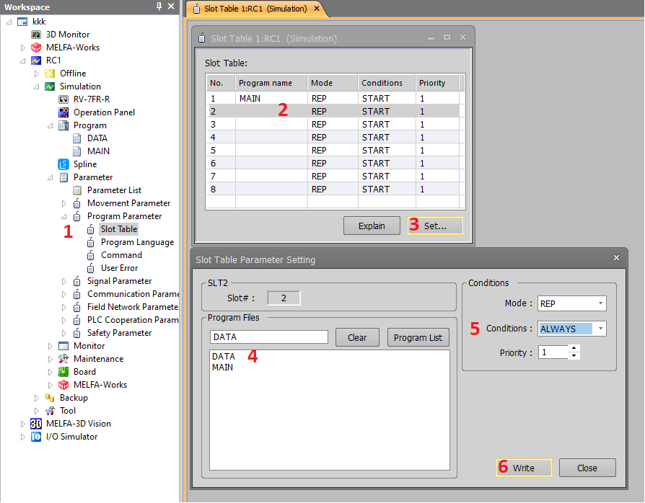Pin the Workspace panel
The image size is (645, 503).
coord(159,6)
